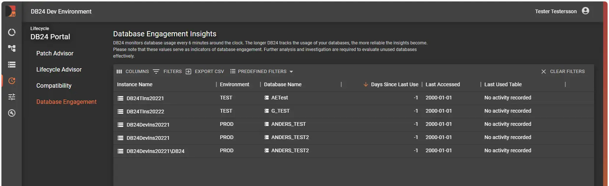Click the orange Lifecycle icon in sidebar

tap(12, 81)
